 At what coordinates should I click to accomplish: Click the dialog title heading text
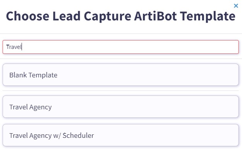[121, 16]
